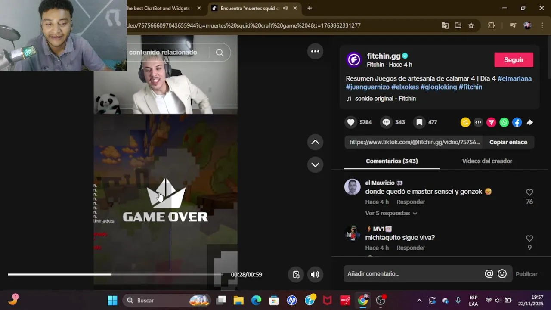551x310 pixels.
Task: Mute the video with the speaker button
Action: pyautogui.click(x=315, y=274)
